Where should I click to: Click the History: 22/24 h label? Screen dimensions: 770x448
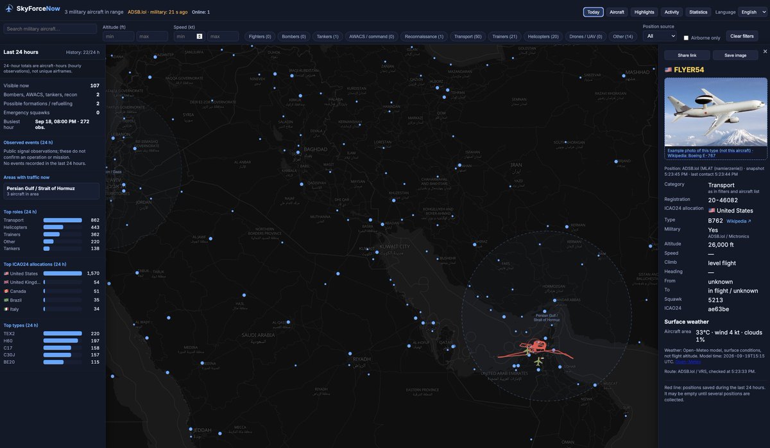pos(83,52)
